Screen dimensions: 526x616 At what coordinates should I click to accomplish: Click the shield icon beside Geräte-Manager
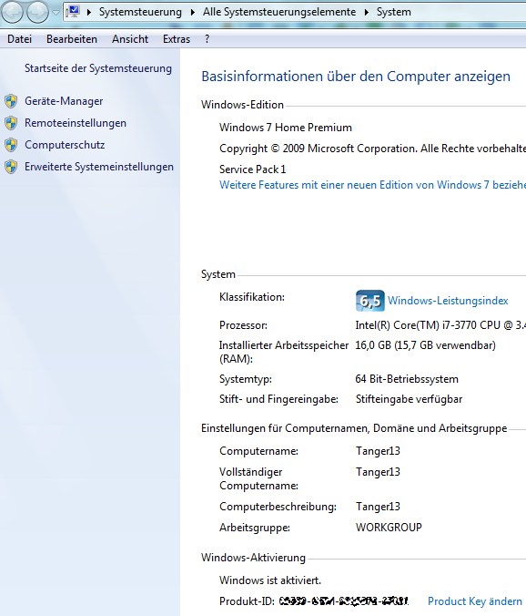point(11,101)
